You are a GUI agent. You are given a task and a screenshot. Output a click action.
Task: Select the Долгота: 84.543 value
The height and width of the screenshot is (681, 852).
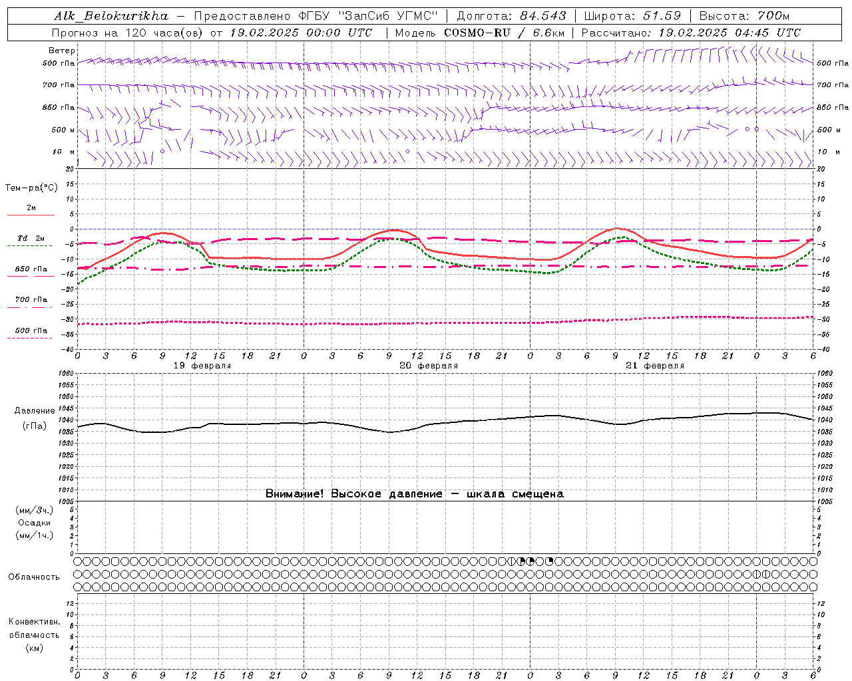coord(512,16)
